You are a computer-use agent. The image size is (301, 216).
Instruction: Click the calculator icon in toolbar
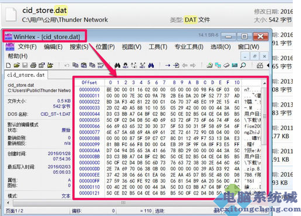coord(260,66)
